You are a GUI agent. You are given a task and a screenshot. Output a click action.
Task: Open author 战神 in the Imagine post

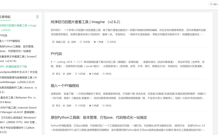pyautogui.click(x=74, y=42)
